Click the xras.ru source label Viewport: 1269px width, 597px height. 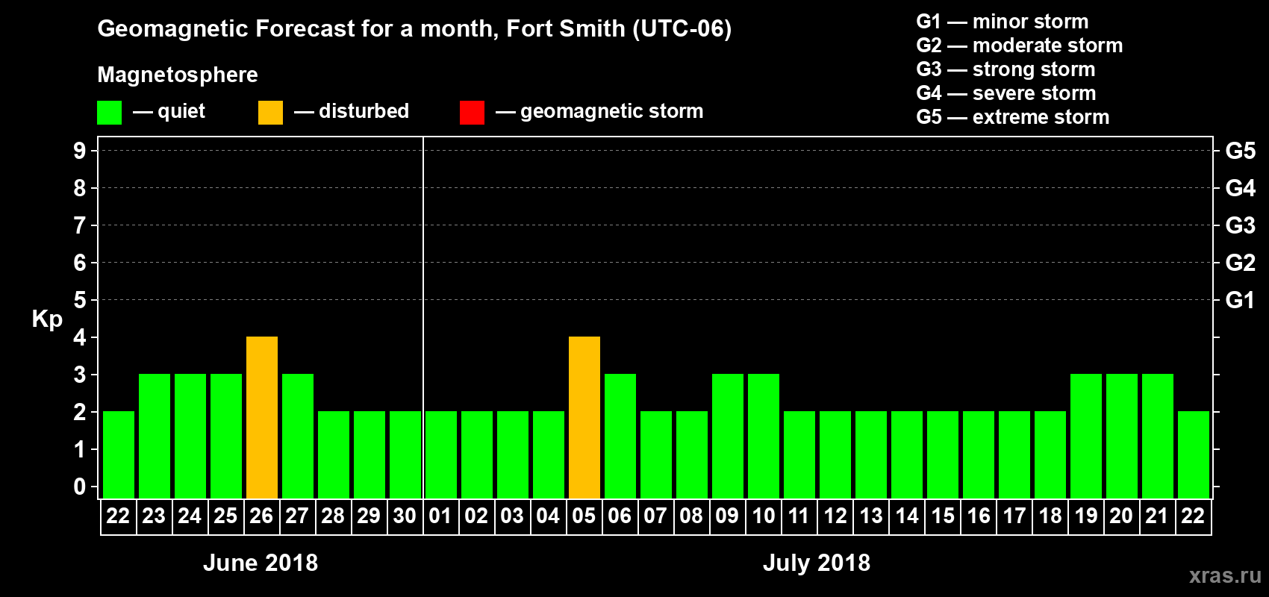tap(1225, 575)
